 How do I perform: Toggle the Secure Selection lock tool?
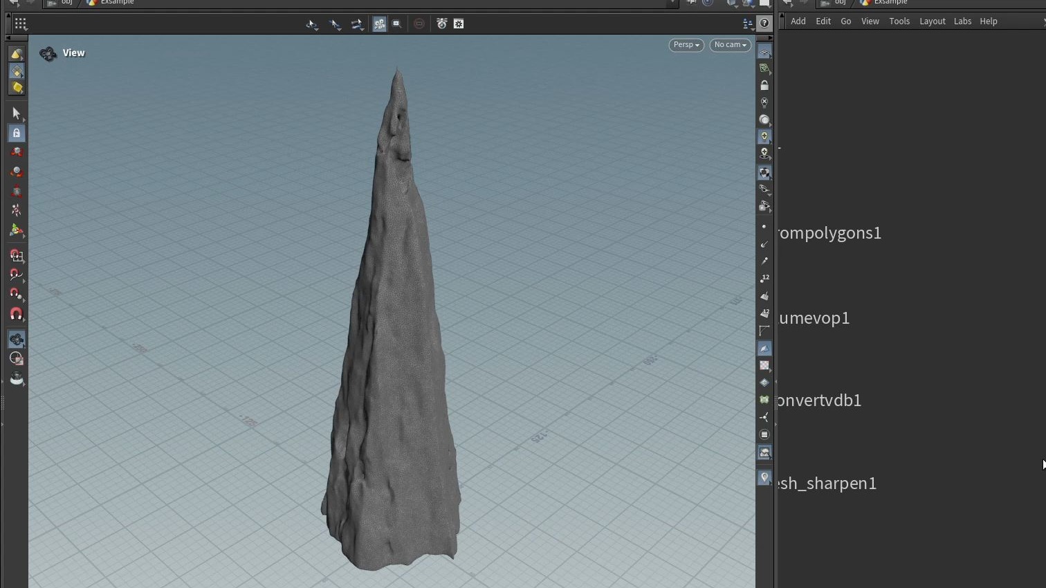(x=17, y=133)
